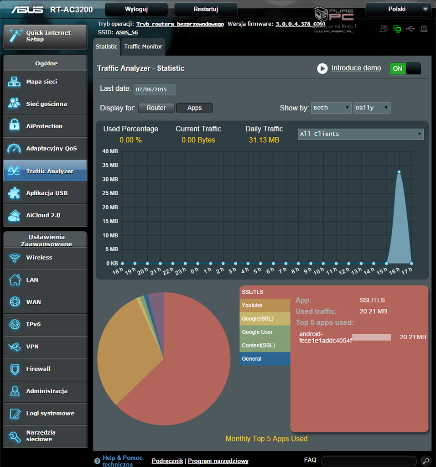Open Wireless settings wifi icon
Image resolution: width=436 pixels, height=467 pixels.
coord(15,258)
